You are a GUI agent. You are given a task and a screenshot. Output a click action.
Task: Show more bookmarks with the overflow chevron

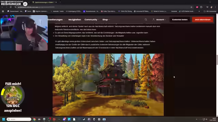(199, 11)
